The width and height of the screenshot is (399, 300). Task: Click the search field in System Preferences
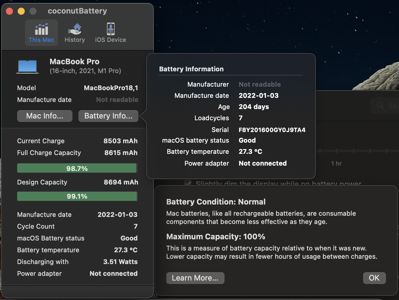385,106
